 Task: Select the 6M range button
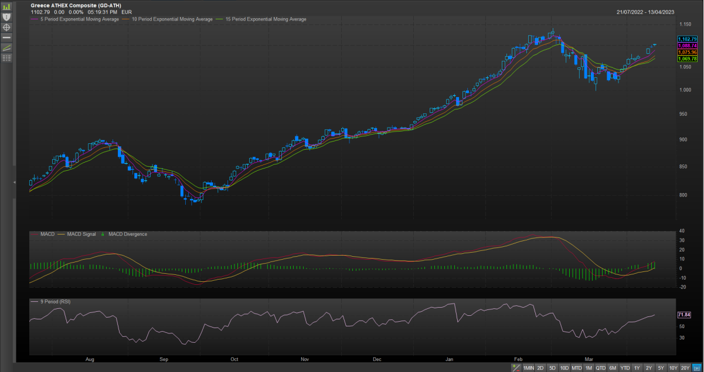point(613,368)
